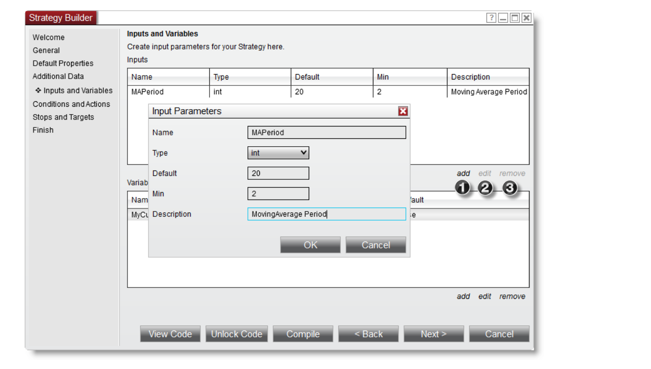Cancel the Input Parameters dialog
The image size is (651, 369).
click(x=376, y=245)
